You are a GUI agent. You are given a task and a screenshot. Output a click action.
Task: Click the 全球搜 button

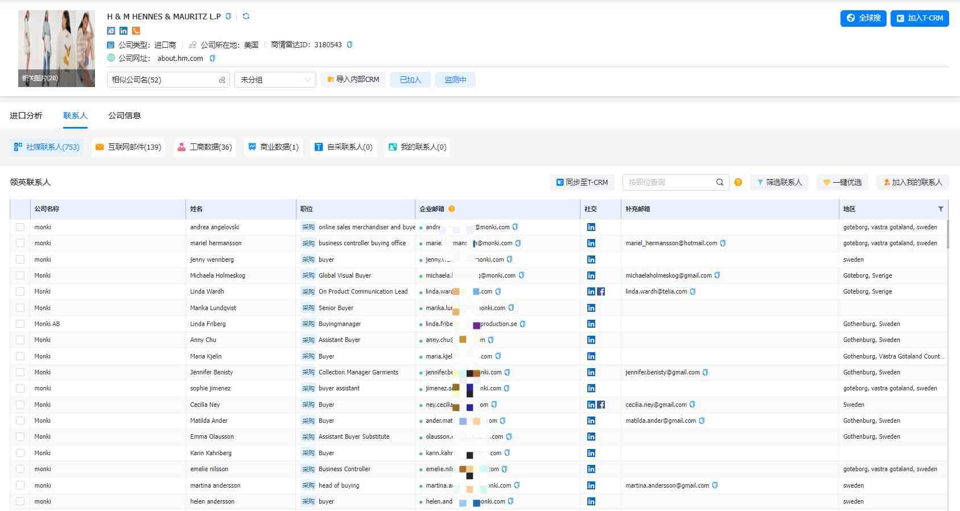click(863, 18)
